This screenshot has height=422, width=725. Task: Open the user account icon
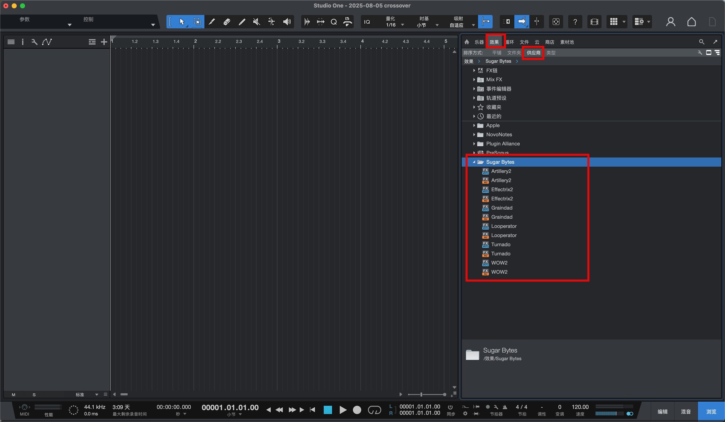[671, 22]
